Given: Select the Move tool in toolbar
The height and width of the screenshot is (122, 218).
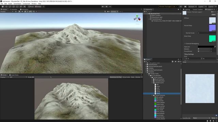Looking at the screenshot, I should [6, 6].
